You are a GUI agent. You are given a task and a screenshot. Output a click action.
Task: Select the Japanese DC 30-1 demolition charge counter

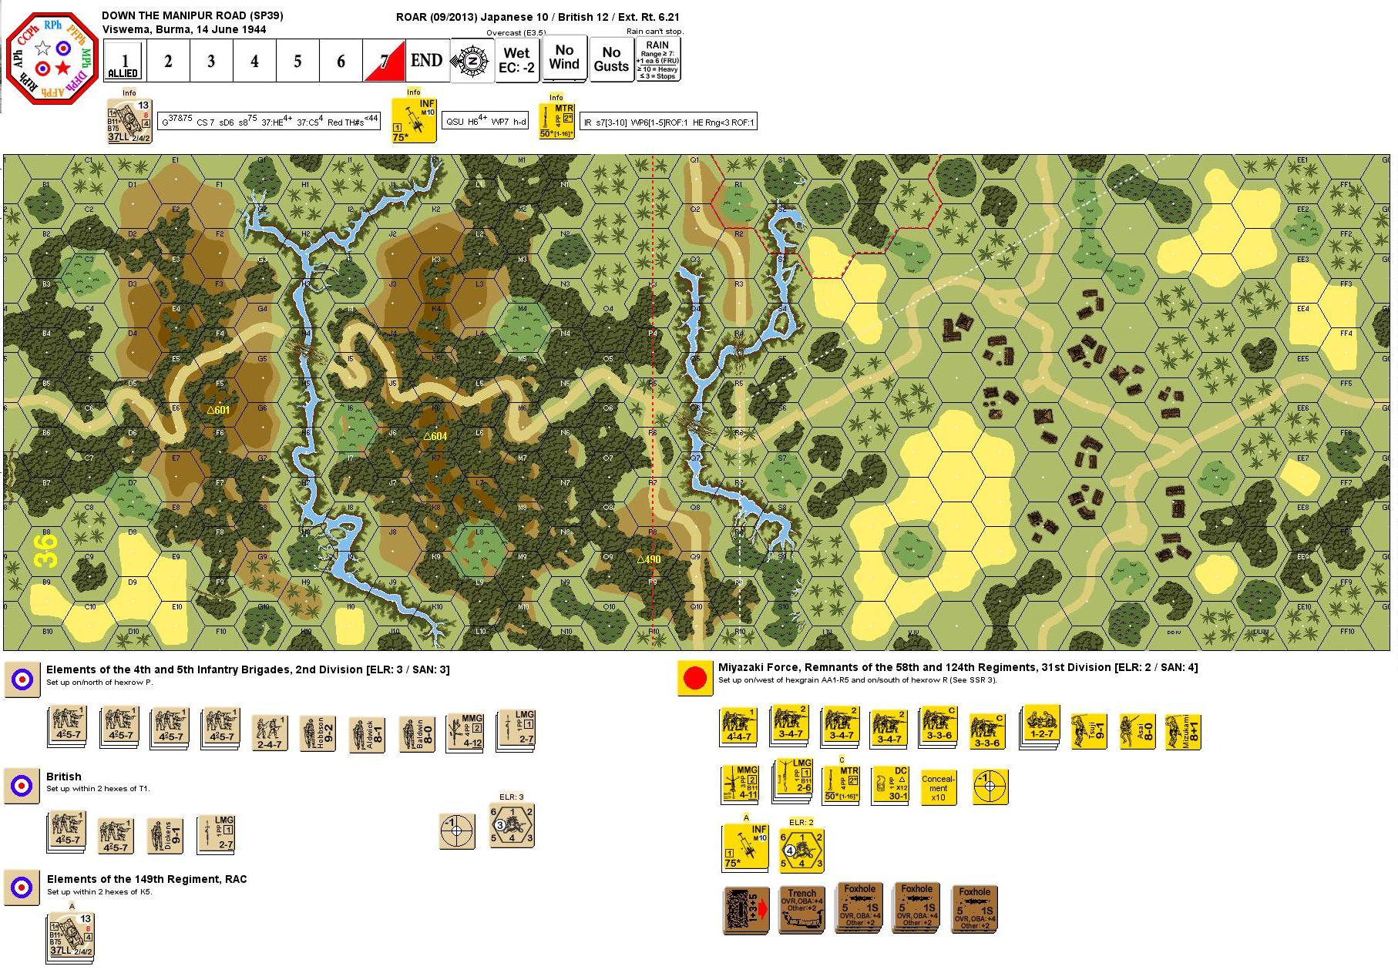click(x=889, y=786)
